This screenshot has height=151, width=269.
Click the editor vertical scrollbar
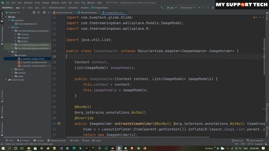pyautogui.click(x=264, y=57)
